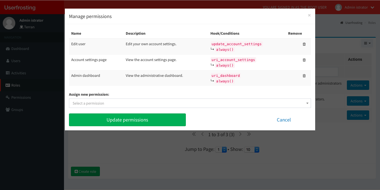Screen dimensions: 380x190
Task: Close the Manage permissions modal
Action: point(309,15)
